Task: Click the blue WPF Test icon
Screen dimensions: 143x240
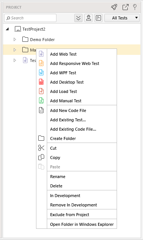Action: point(41,72)
